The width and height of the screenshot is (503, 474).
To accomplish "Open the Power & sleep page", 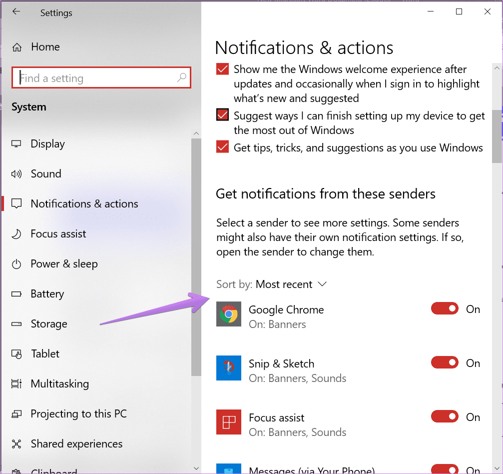I will (x=64, y=264).
